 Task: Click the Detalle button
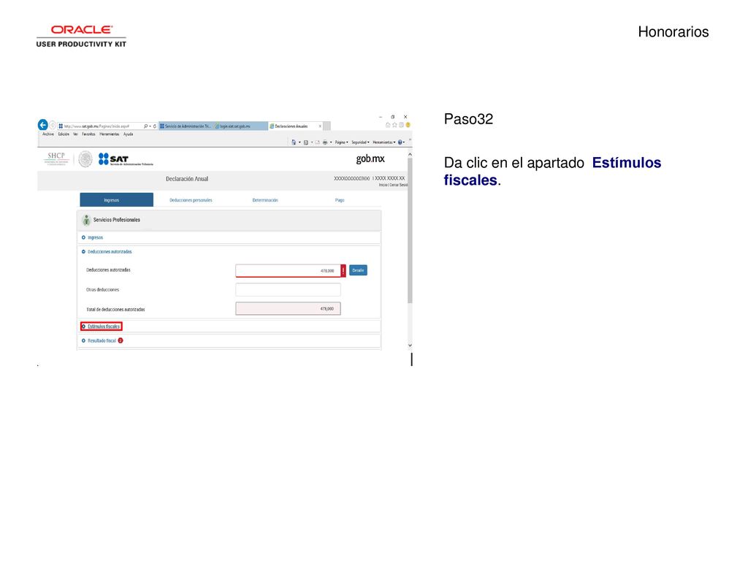[x=358, y=270]
